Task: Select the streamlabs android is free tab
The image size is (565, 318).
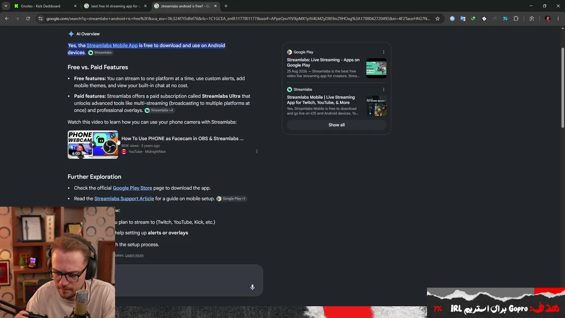Action: [x=185, y=6]
